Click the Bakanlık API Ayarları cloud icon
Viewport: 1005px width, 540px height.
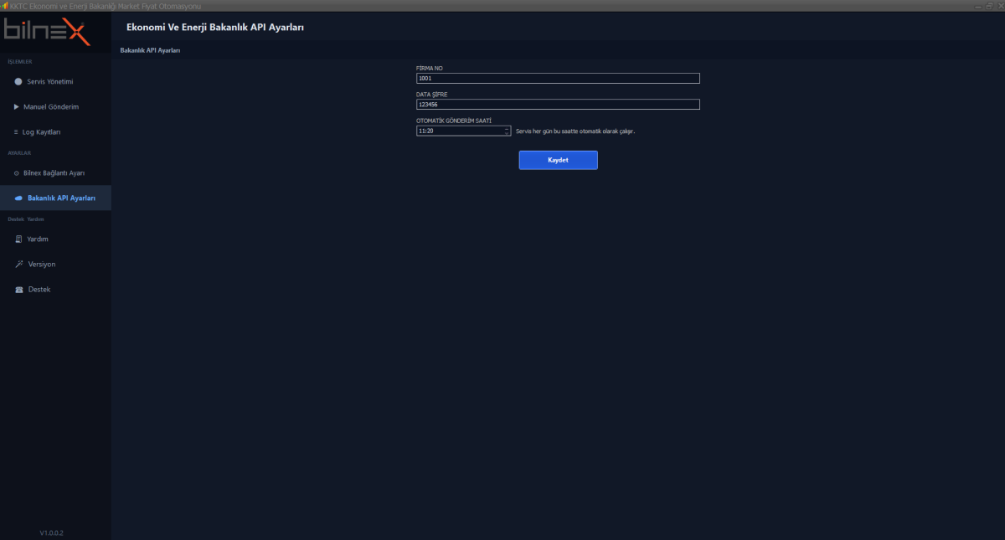[18, 198]
